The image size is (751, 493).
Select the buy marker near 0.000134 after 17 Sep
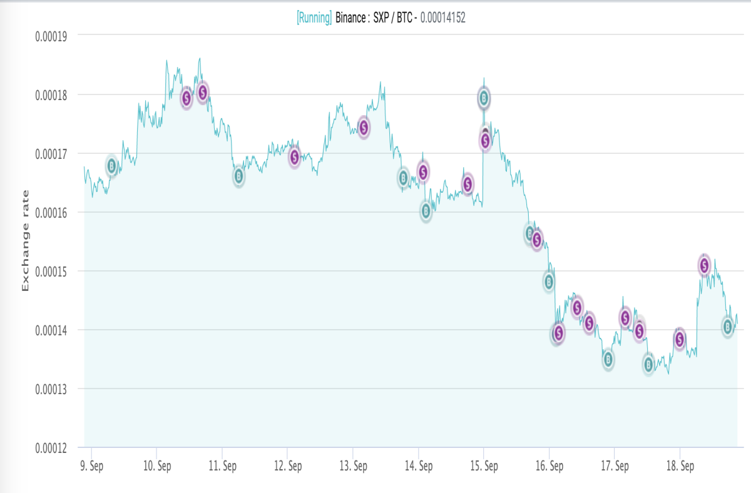click(649, 363)
